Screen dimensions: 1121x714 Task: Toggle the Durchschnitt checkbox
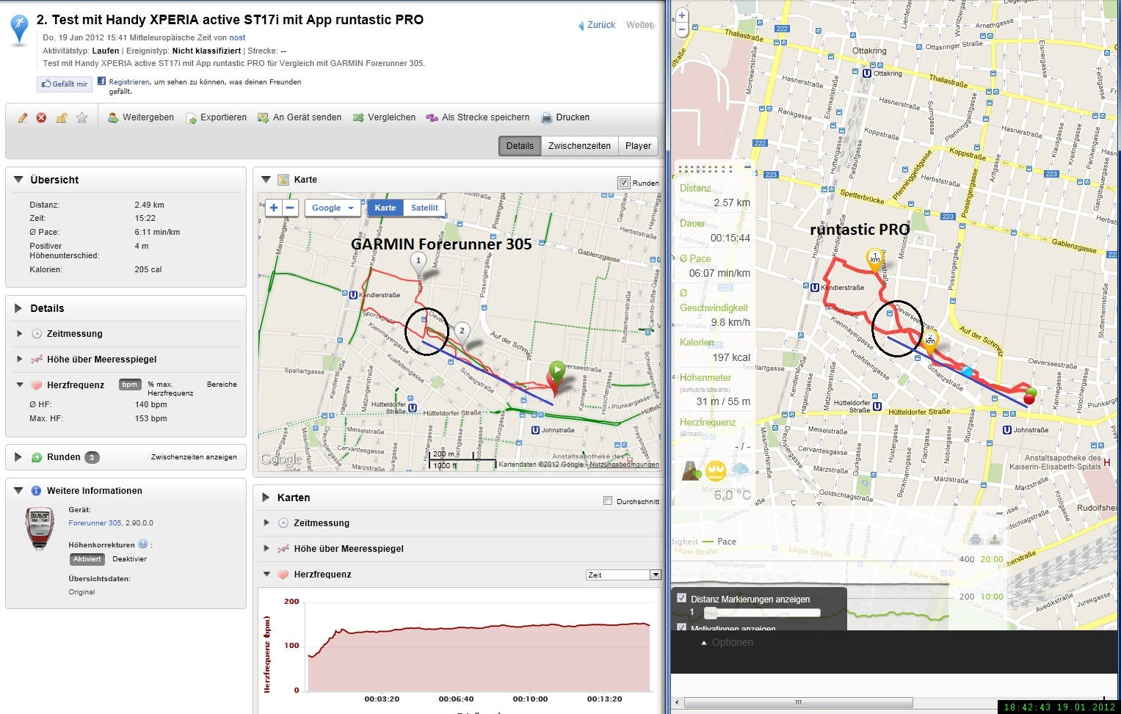click(x=608, y=501)
